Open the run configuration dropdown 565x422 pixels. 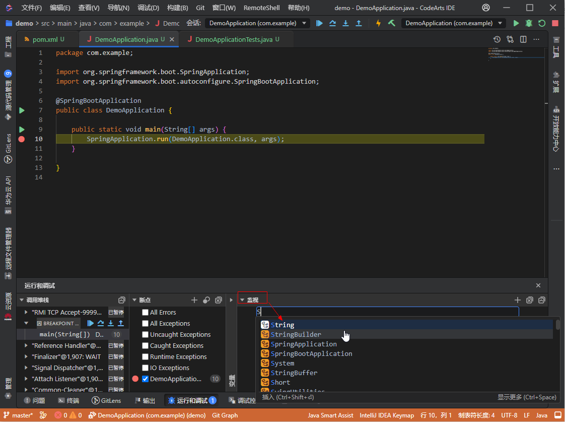point(452,23)
